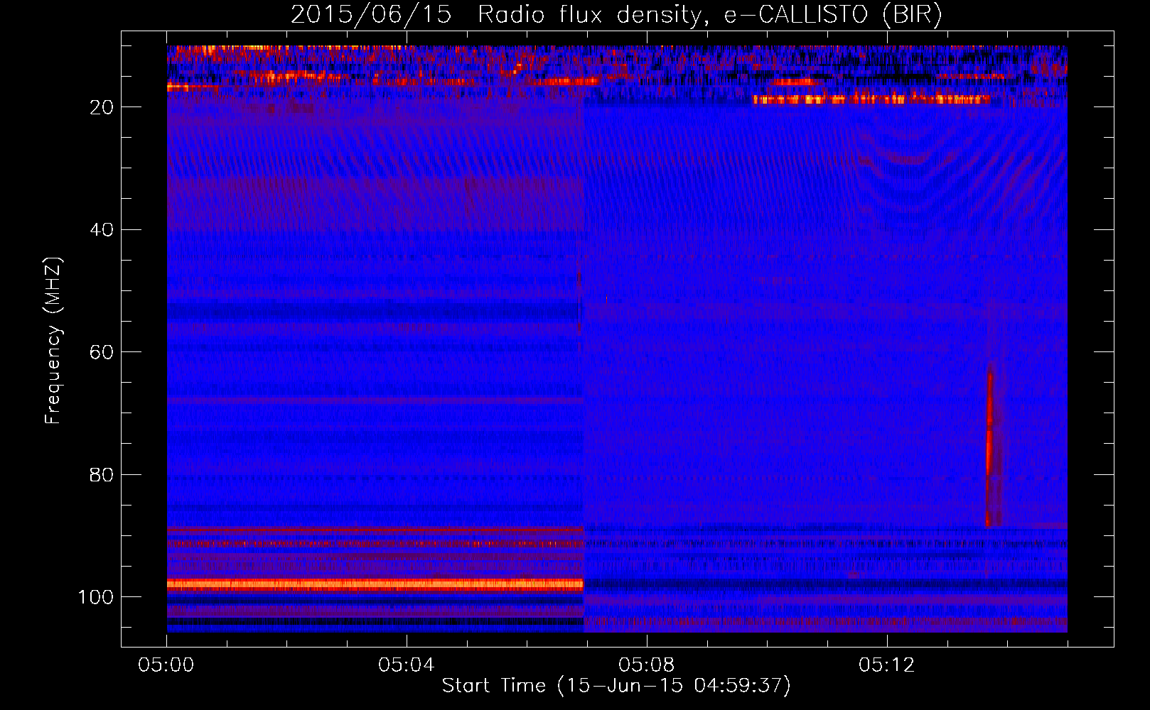The height and width of the screenshot is (710, 1150).
Task: Select the '05:12' time tick label
Action: pyautogui.click(x=887, y=665)
